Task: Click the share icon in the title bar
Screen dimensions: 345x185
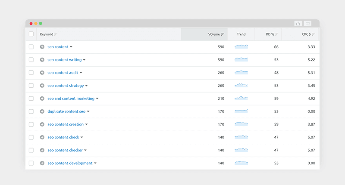Action: point(298,24)
